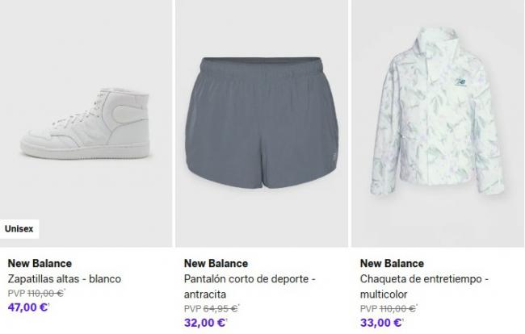The image size is (525, 334).
Task: Open Chaqueta de entretiempo - multicolor title
Action: pyautogui.click(x=424, y=286)
